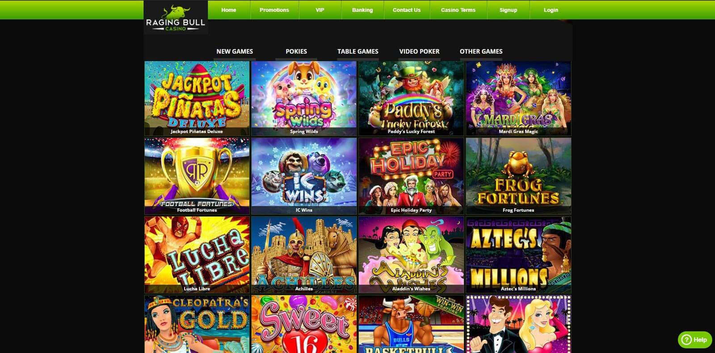Viewport: 715px width, 353px height.
Task: Open the IC Wins game tile
Action: [304, 176]
